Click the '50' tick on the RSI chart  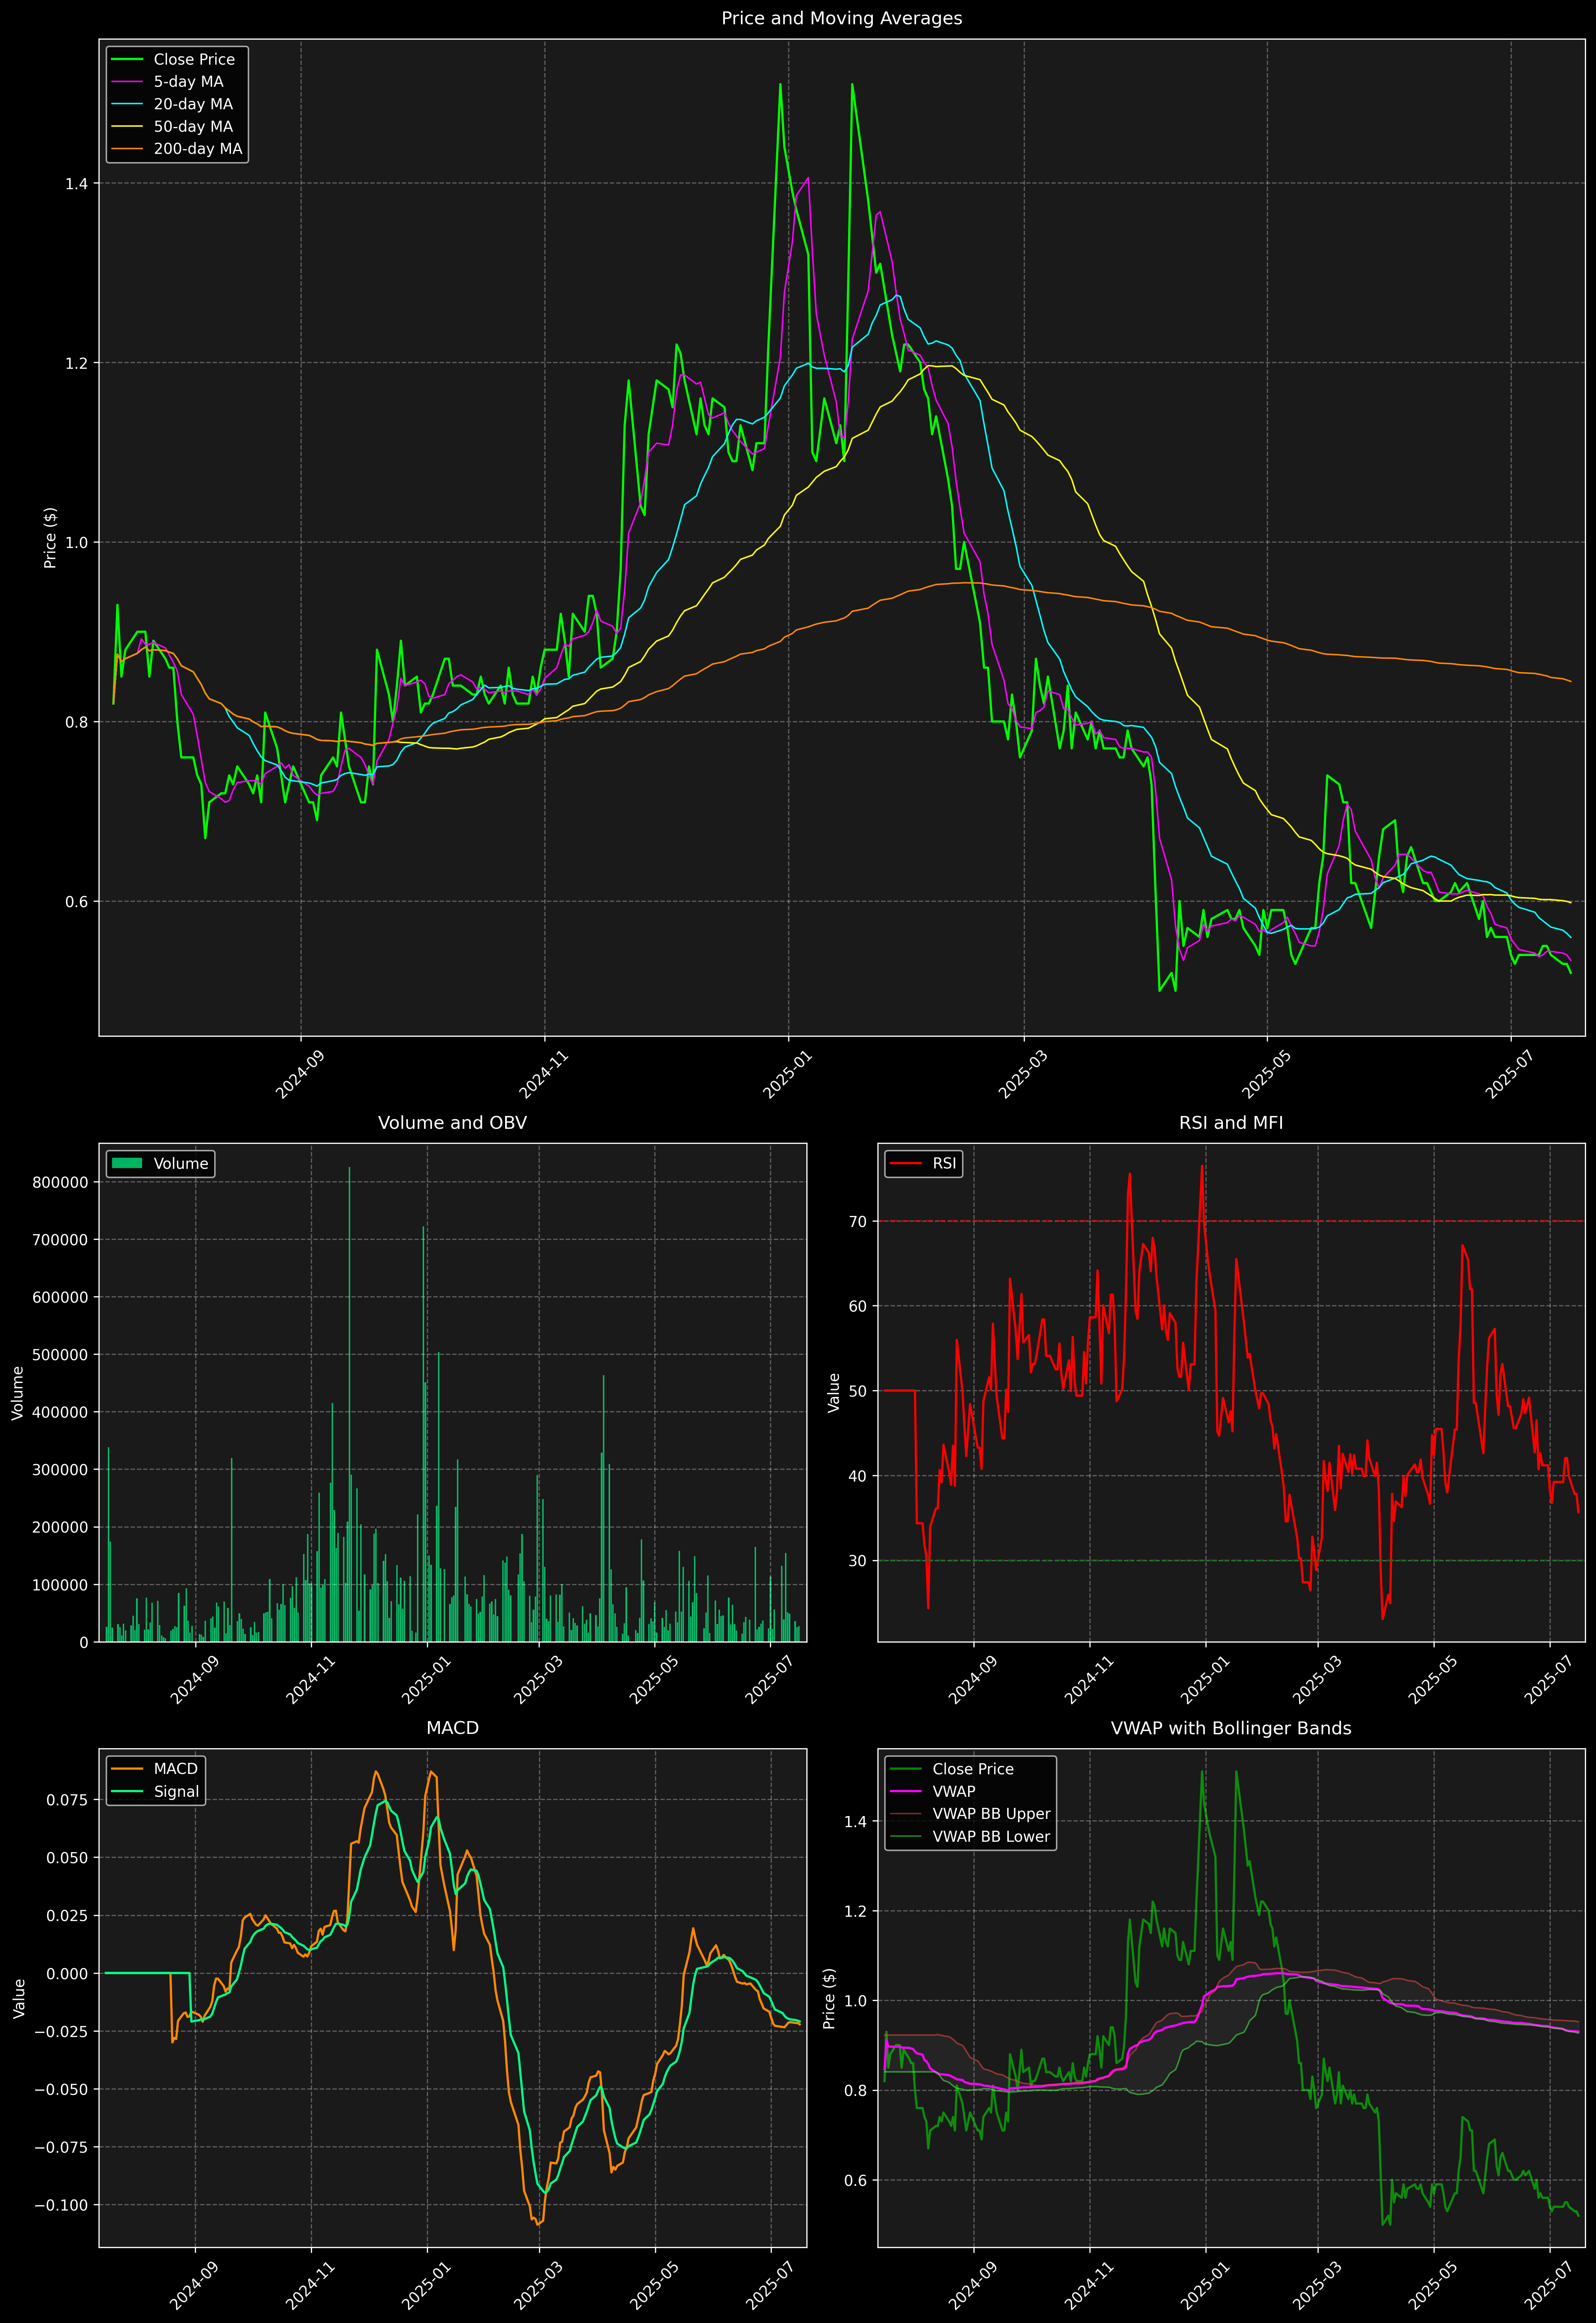[x=858, y=1391]
